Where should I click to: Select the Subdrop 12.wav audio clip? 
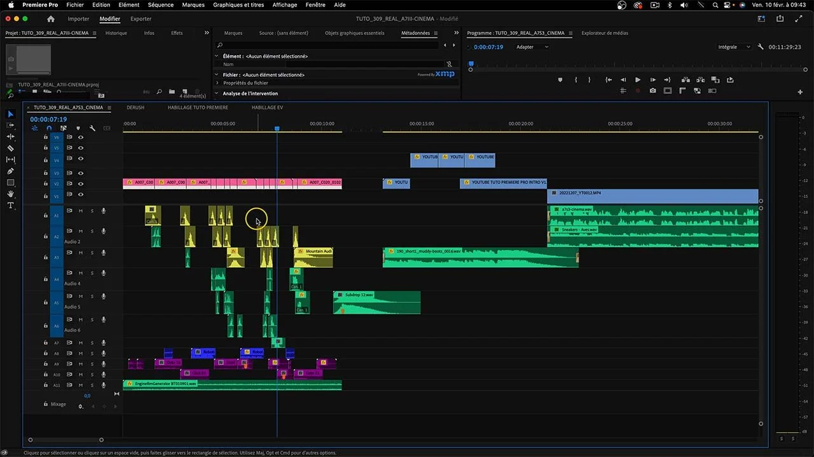click(x=376, y=303)
